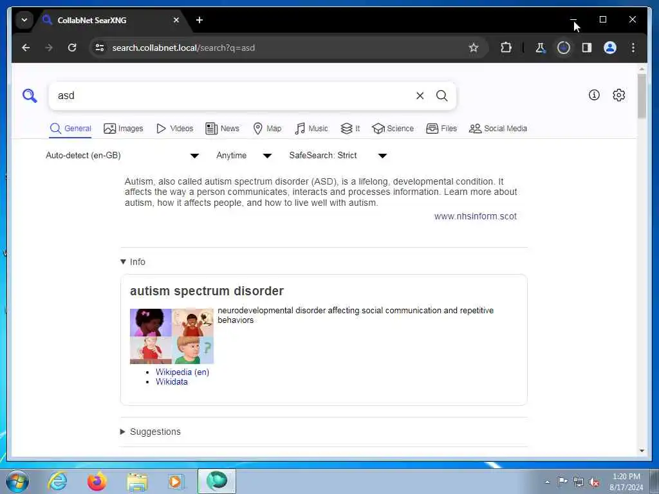Switch to News search tab
Viewport: 659px width, 494px height.
click(x=222, y=129)
